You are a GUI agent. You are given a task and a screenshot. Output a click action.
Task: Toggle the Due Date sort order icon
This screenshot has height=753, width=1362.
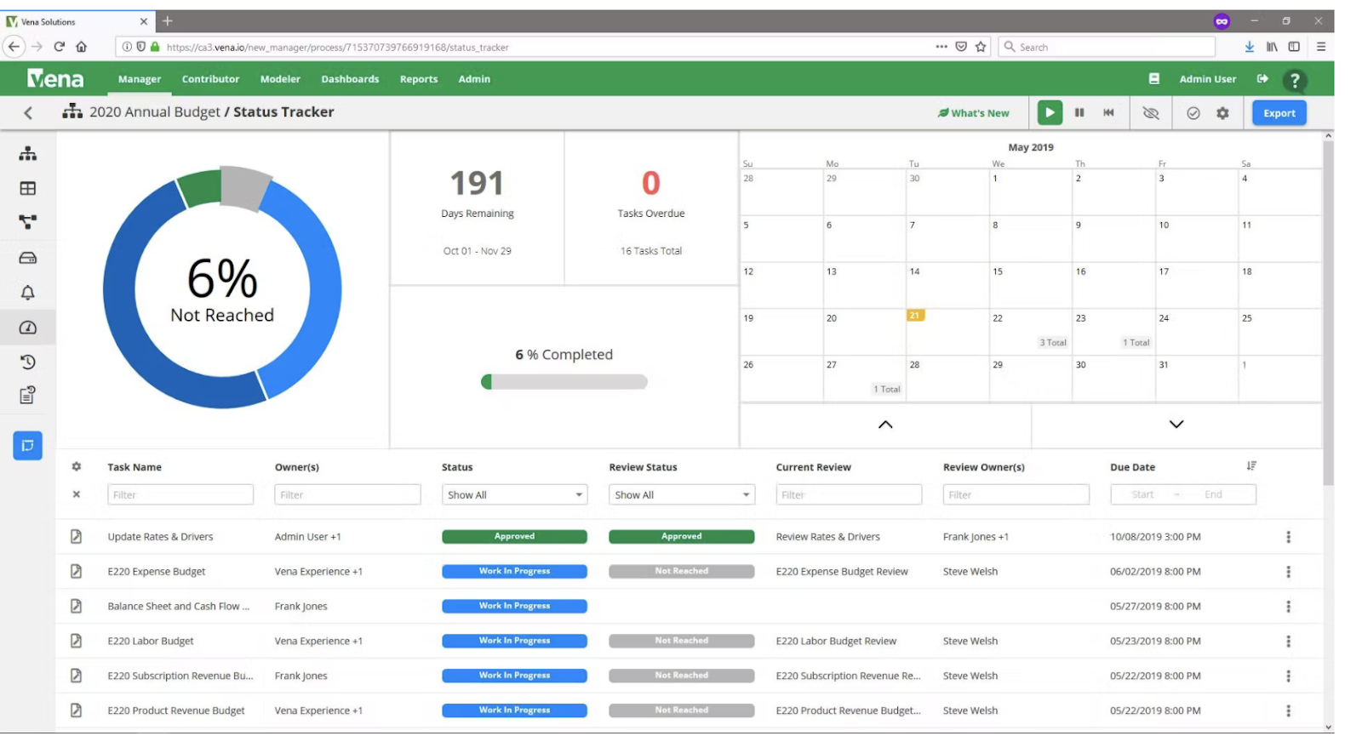[1251, 465]
